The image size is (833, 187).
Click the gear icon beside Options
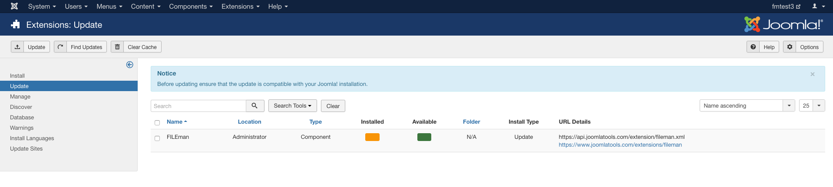tap(790, 47)
